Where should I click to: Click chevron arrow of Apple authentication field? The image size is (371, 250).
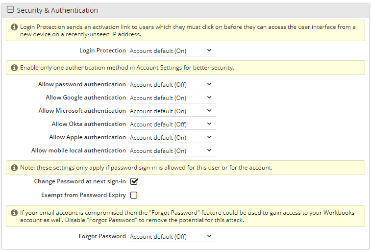[x=209, y=137]
